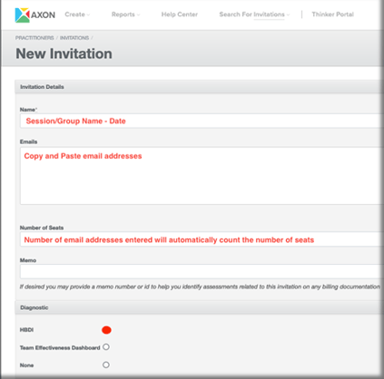Viewport: 384px width, 379px height.
Task: Go to the Help Center
Action: pos(180,15)
